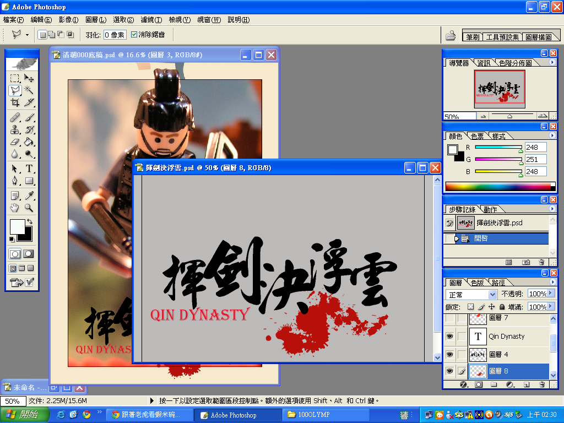Click the Windows Start button
Screen dimensions: 564x423
(x=24, y=415)
